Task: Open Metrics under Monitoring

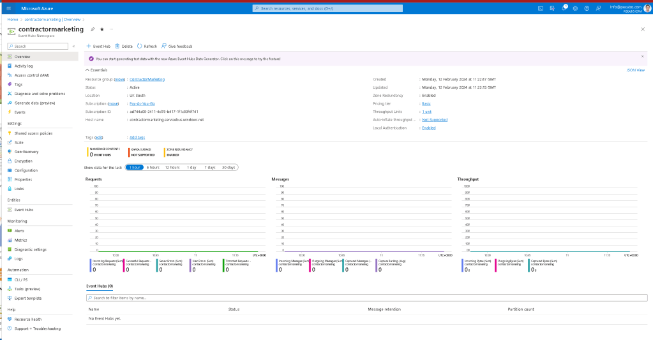Action: pyautogui.click(x=20, y=240)
